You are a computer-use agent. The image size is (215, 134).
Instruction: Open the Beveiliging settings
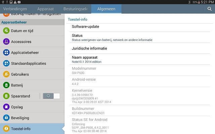tap(32, 118)
